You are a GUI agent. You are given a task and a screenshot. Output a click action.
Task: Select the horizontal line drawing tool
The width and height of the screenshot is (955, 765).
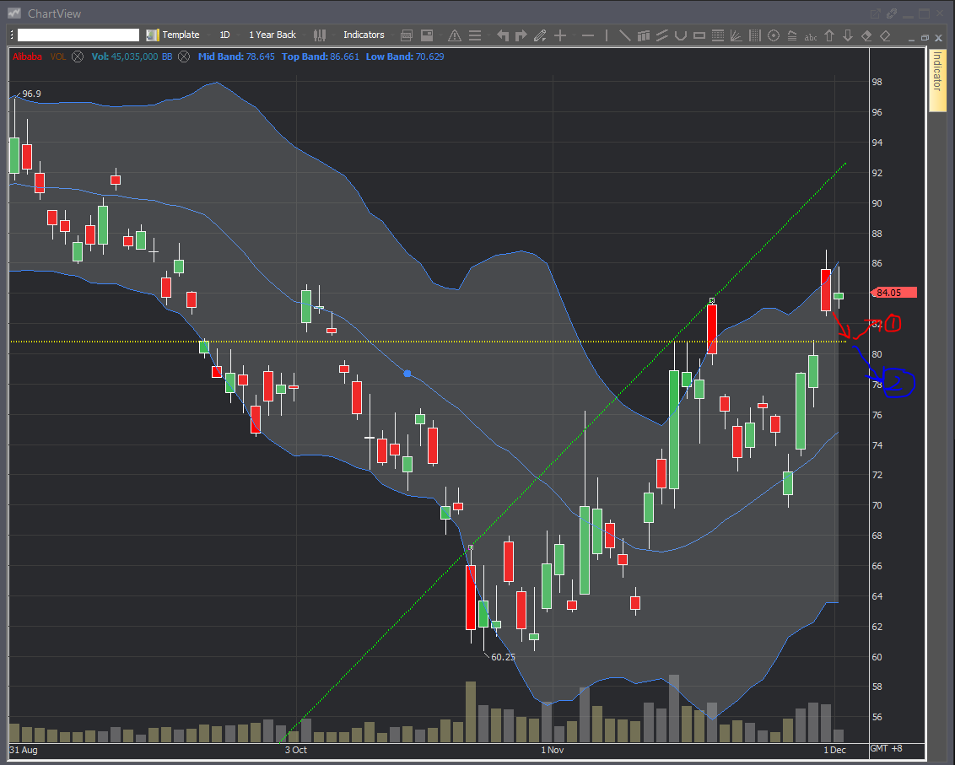click(588, 35)
